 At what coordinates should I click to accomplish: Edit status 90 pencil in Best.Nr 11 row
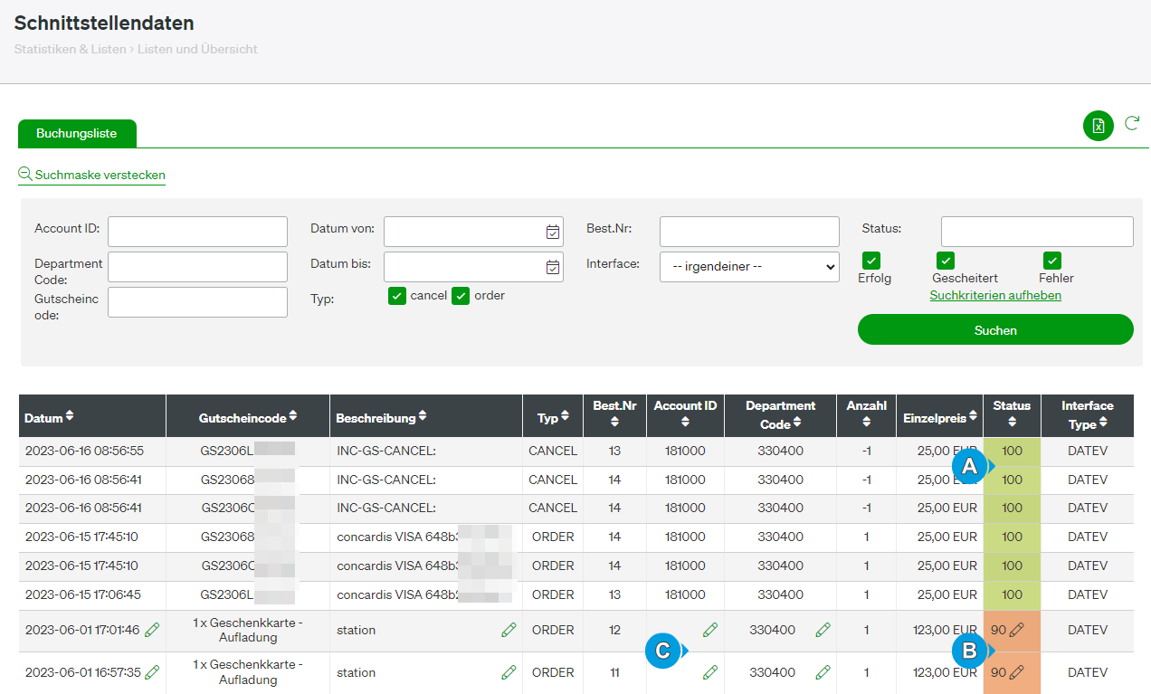[1017, 672]
